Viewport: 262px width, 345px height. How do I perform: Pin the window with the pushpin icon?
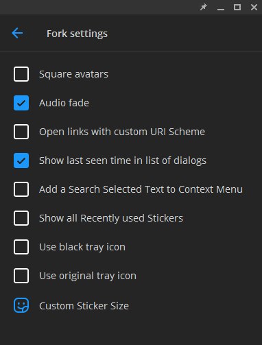(204, 8)
